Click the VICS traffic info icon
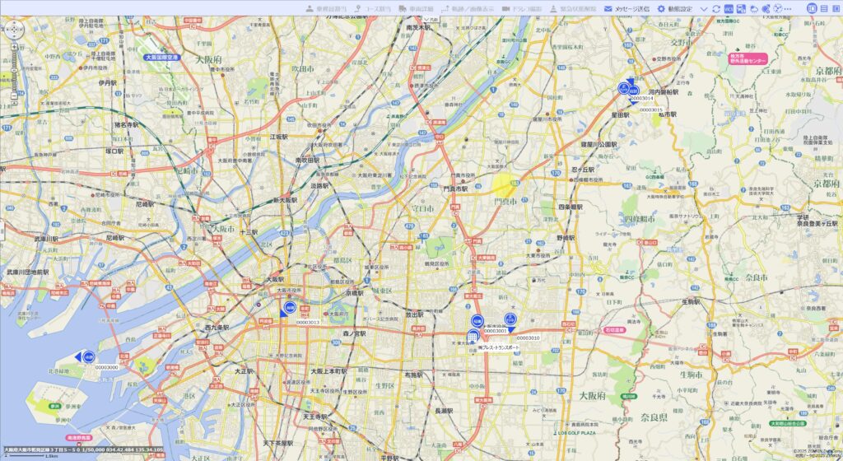This screenshot has width=843, height=461. coord(729,8)
